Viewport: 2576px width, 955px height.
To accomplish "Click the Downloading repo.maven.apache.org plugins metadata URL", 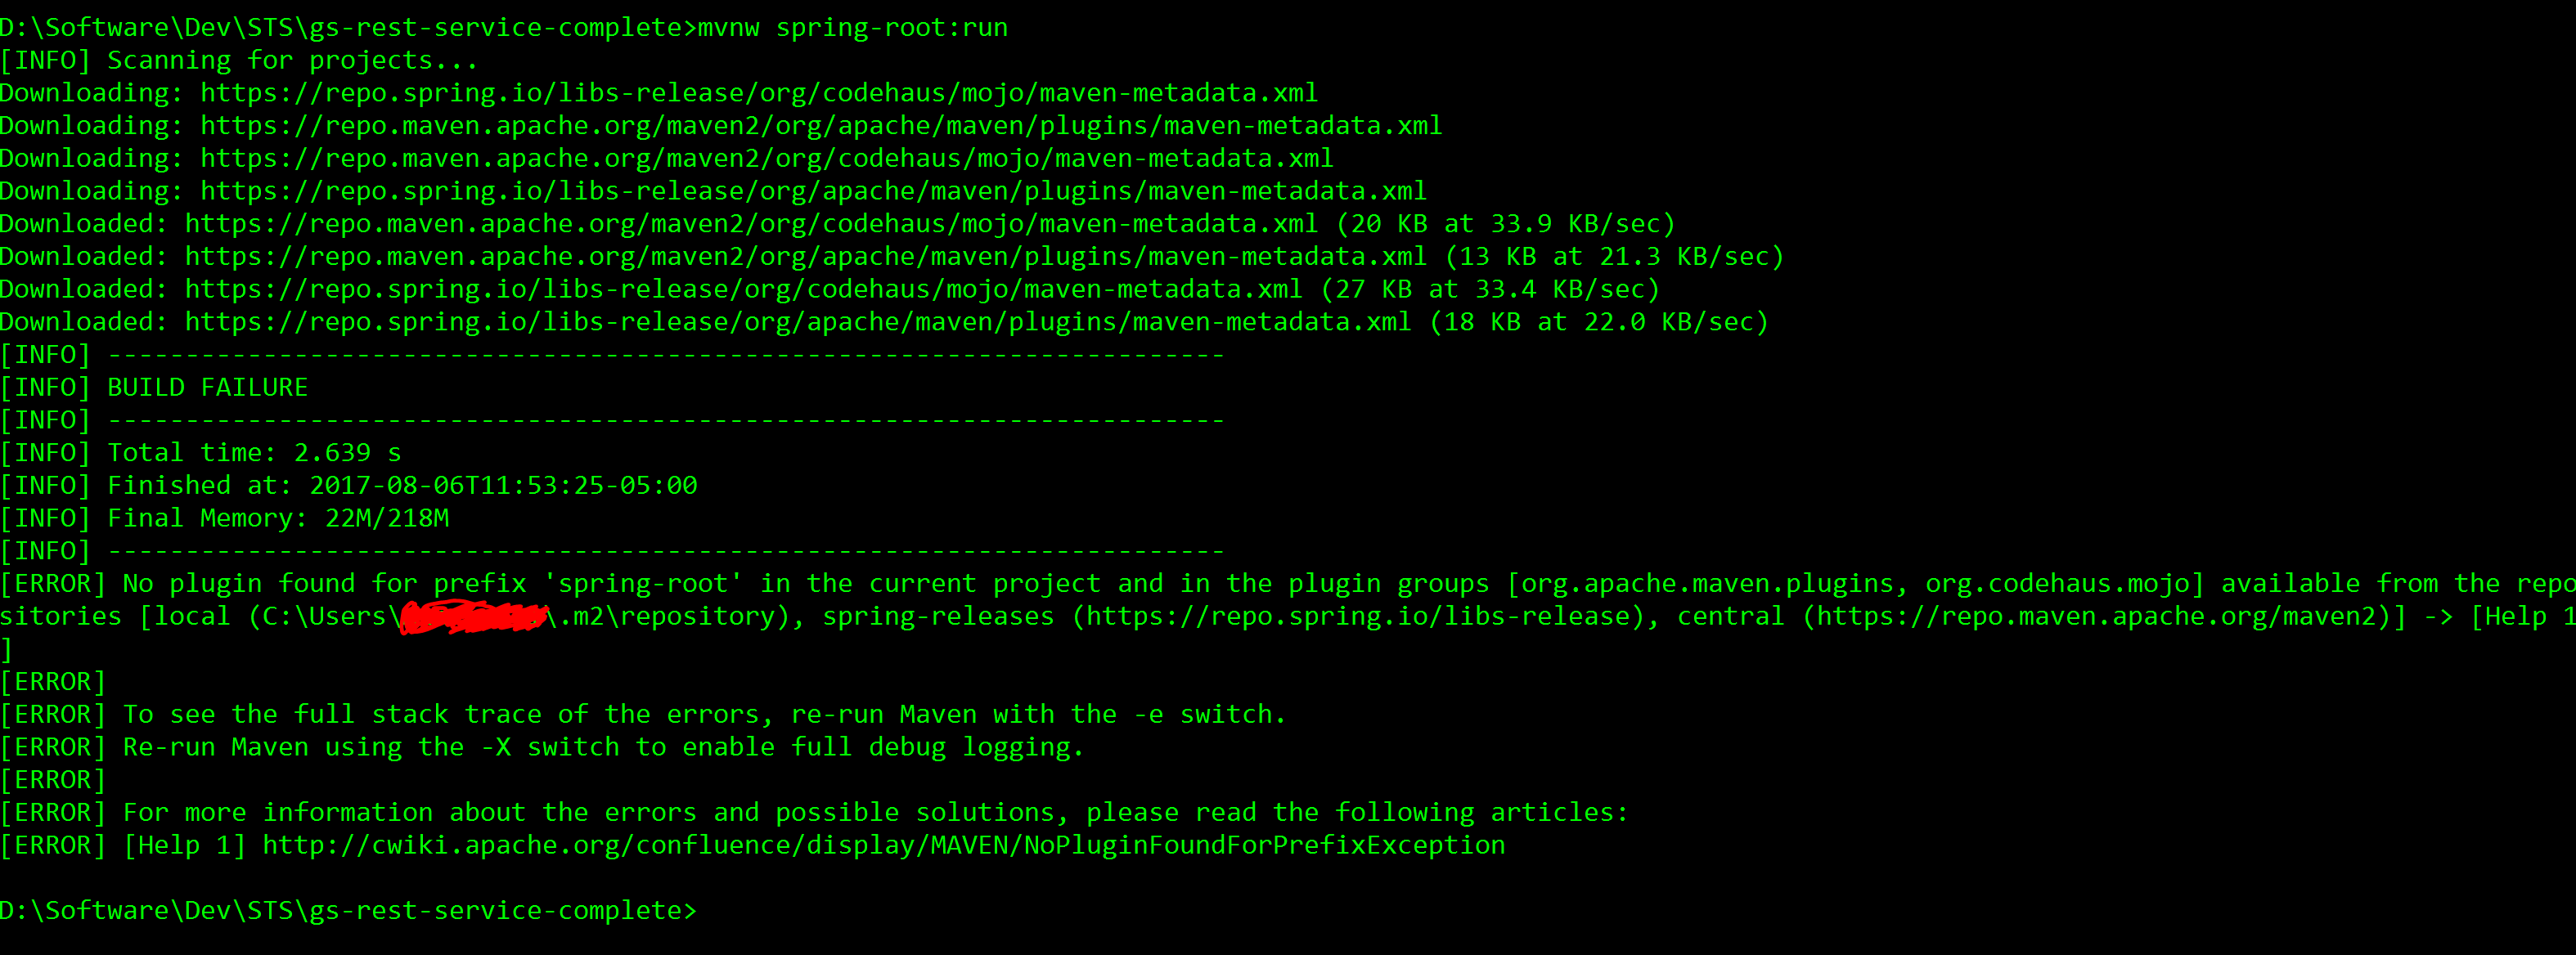I will [x=821, y=126].
